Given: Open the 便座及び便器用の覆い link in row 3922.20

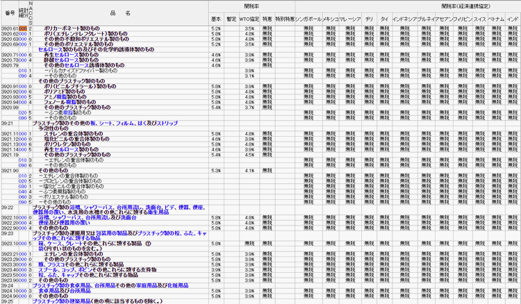Looking at the screenshot, I should point(64,223).
